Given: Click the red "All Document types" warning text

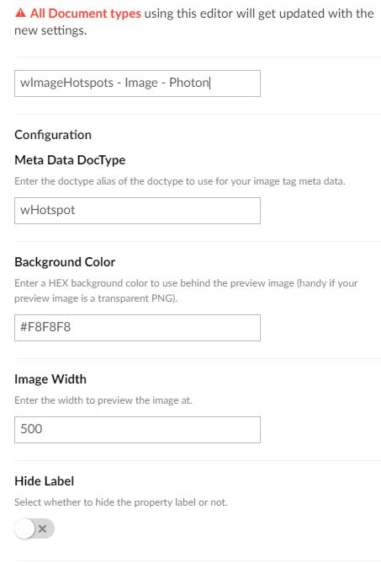Looking at the screenshot, I should [85, 13].
